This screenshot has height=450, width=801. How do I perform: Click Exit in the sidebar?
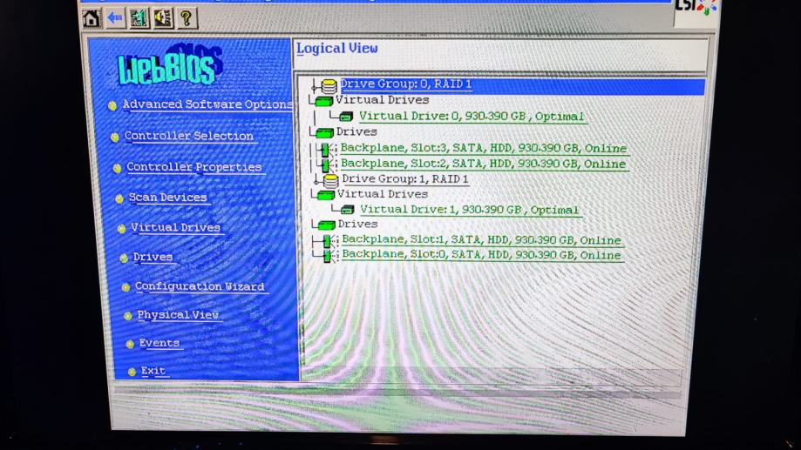point(153,371)
